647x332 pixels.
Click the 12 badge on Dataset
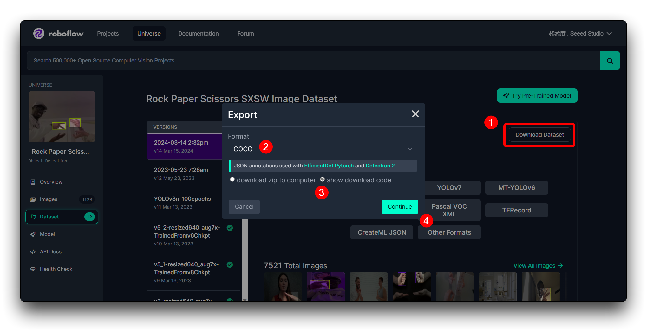click(89, 217)
